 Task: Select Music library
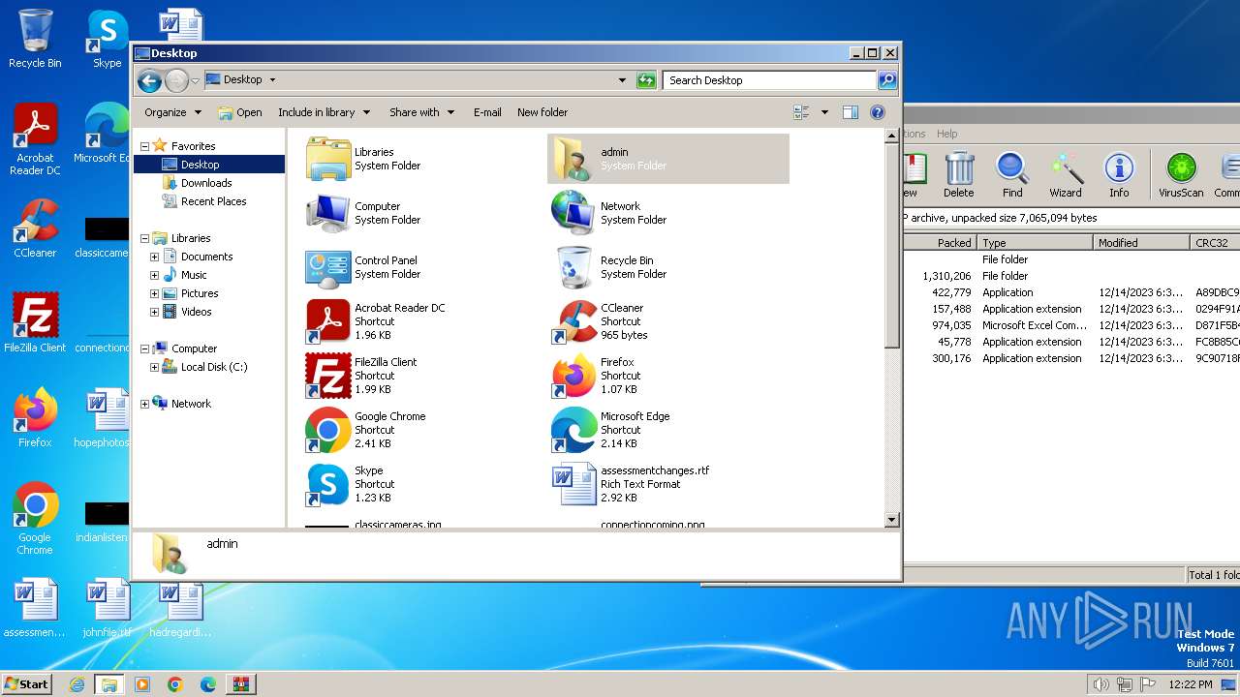(x=194, y=275)
